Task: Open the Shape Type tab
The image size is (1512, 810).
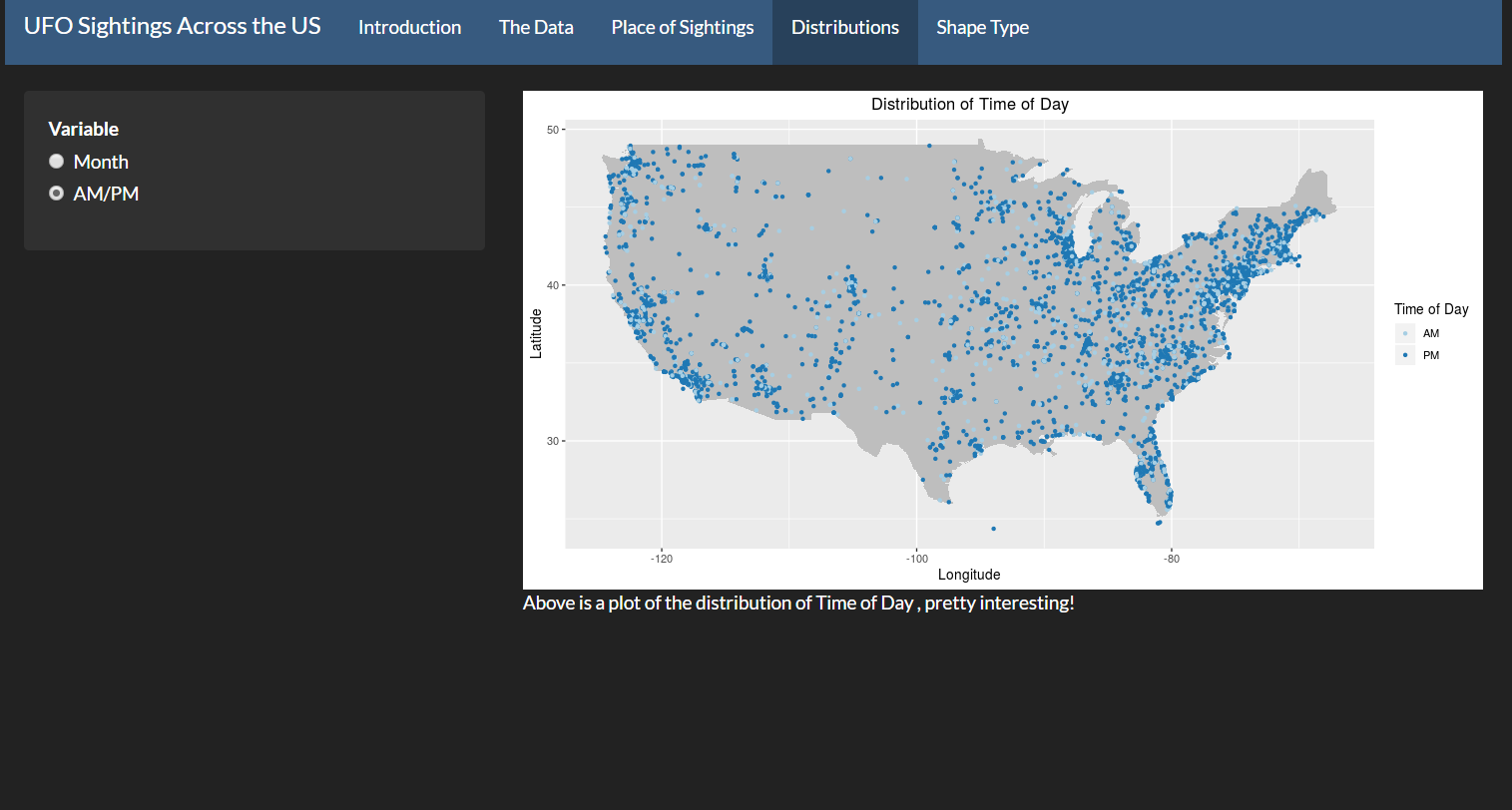Action: coord(982,28)
